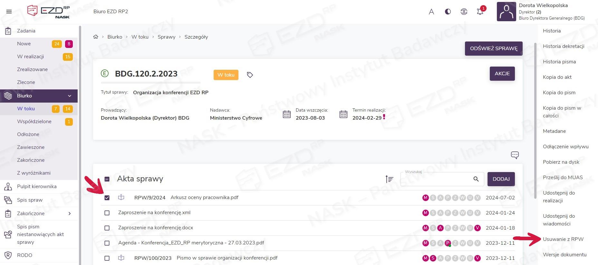Image resolution: width=598 pixels, height=265 pixels.
Task: Toggle the high-contrast mode icon
Action: (x=448, y=12)
